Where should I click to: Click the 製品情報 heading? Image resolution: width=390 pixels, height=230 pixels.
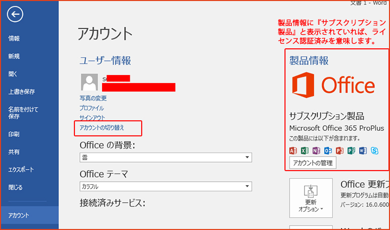point(309,60)
